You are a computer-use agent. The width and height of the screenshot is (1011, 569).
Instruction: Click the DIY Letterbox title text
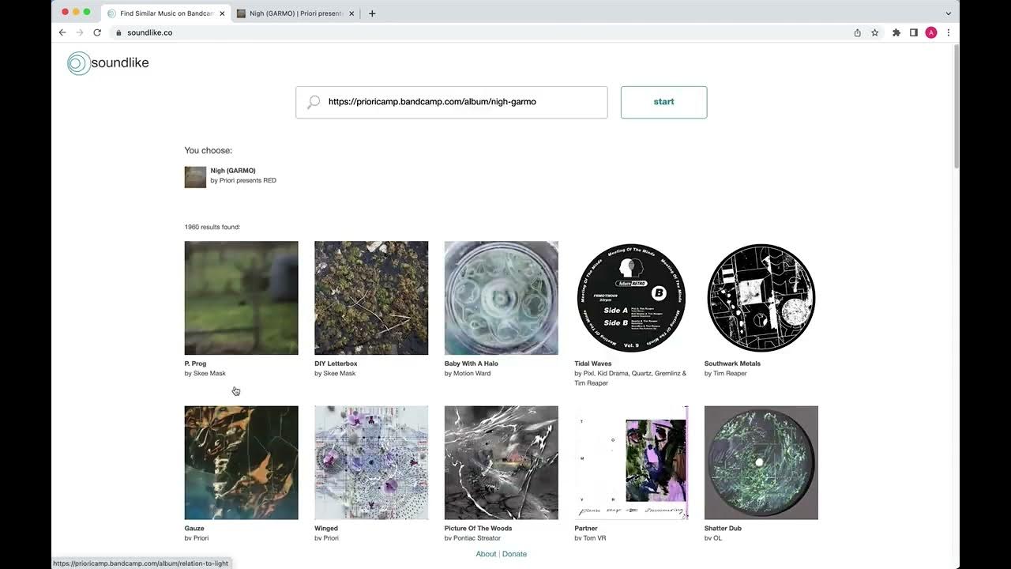[x=336, y=364]
